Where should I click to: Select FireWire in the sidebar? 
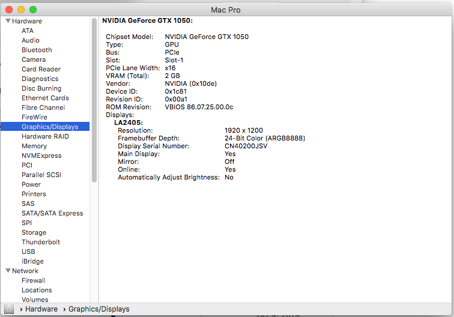click(x=34, y=117)
